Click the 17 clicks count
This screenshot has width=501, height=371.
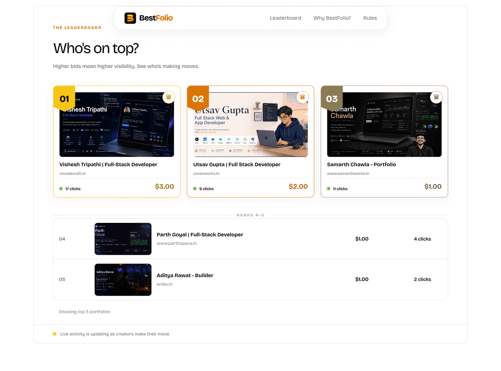point(73,189)
